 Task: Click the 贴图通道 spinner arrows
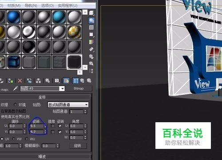pyautogui.click(x=85, y=112)
